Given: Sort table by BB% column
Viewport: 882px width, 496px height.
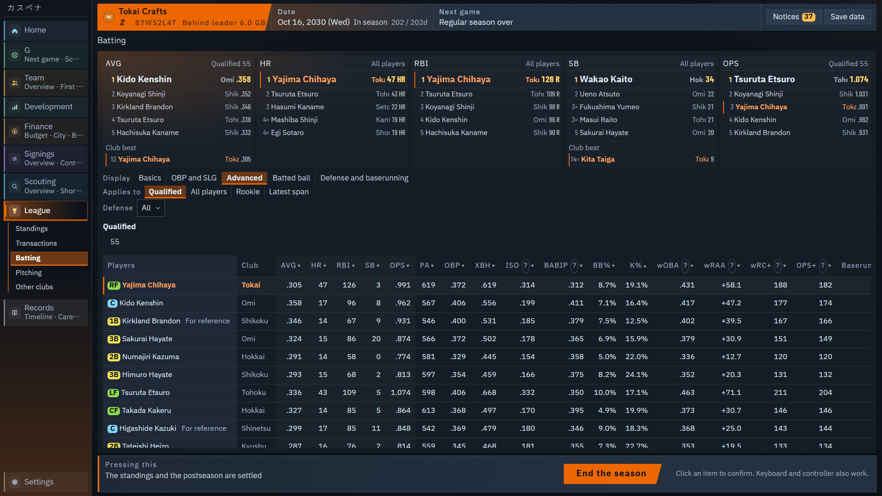Looking at the screenshot, I should click(604, 265).
